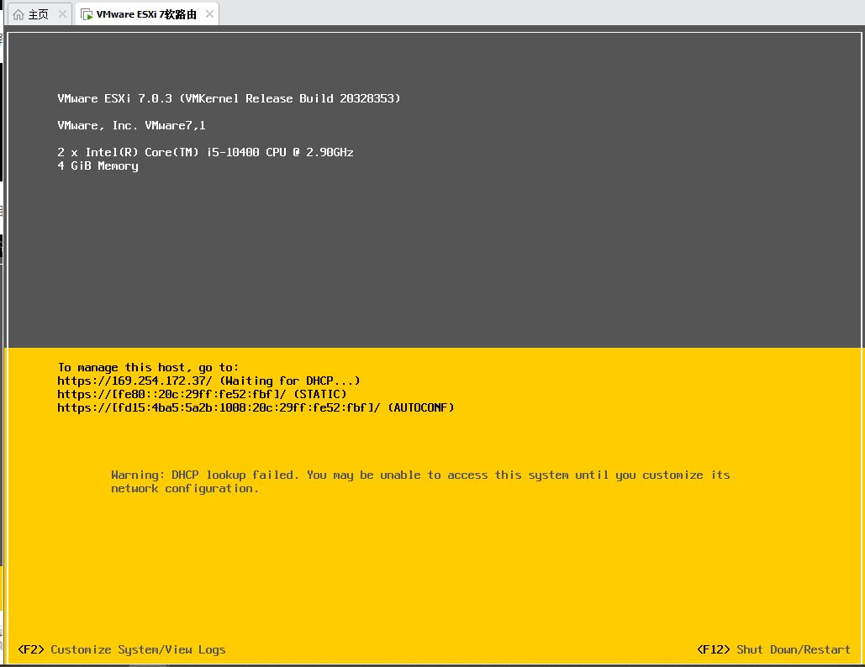Viewport: 865px width, 667px height.
Task: Click the Intel Core i5-10400 CPU line
Action: tap(205, 152)
